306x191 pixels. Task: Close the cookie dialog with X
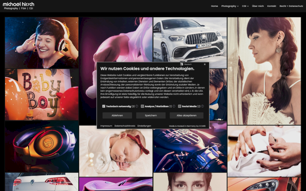(x=205, y=64)
